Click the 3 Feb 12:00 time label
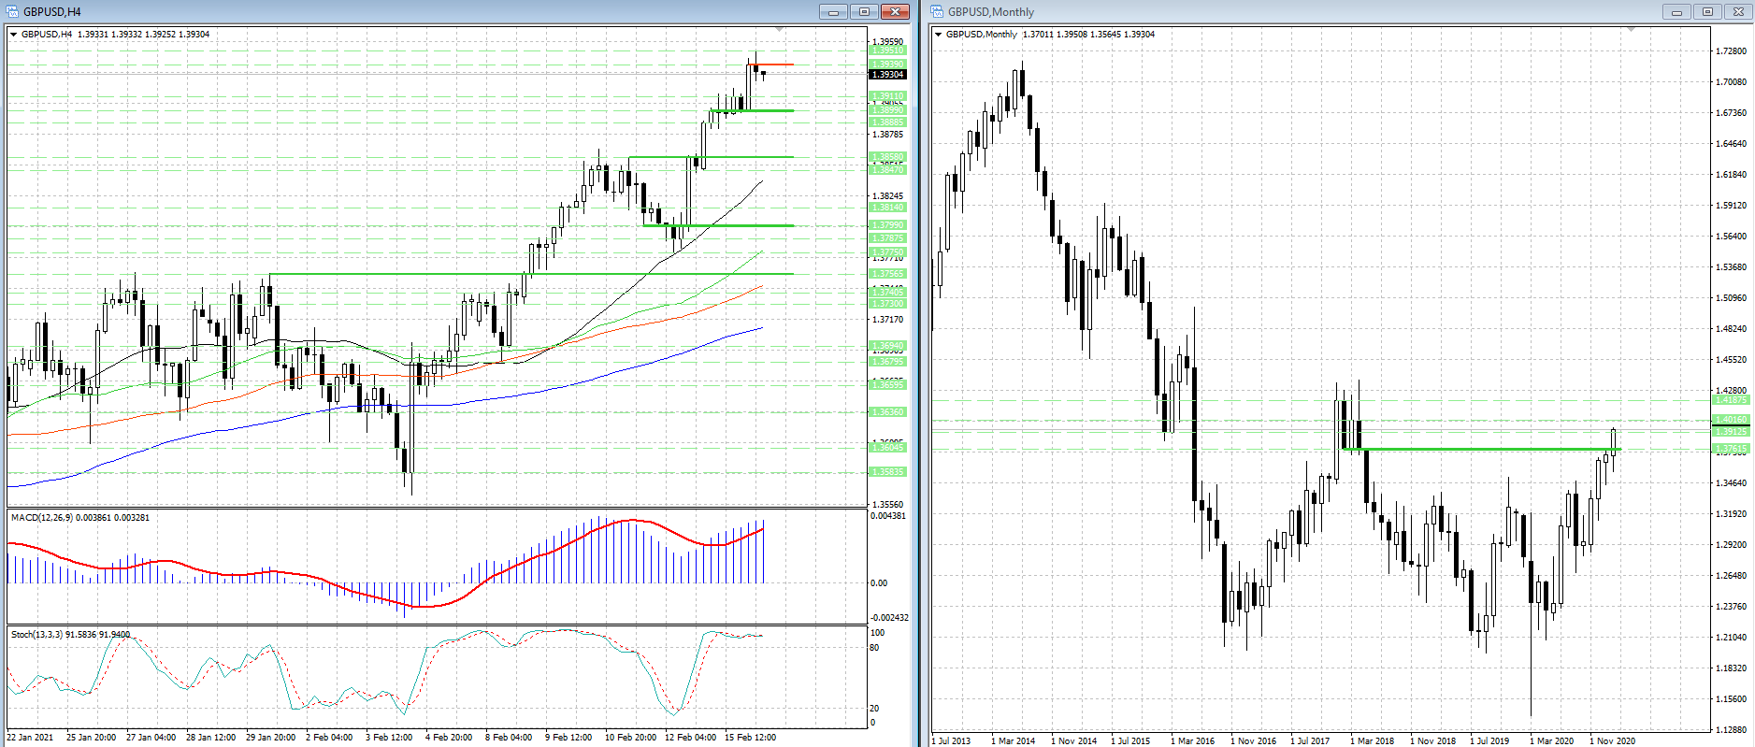Image resolution: width=1755 pixels, height=747 pixels. [389, 738]
